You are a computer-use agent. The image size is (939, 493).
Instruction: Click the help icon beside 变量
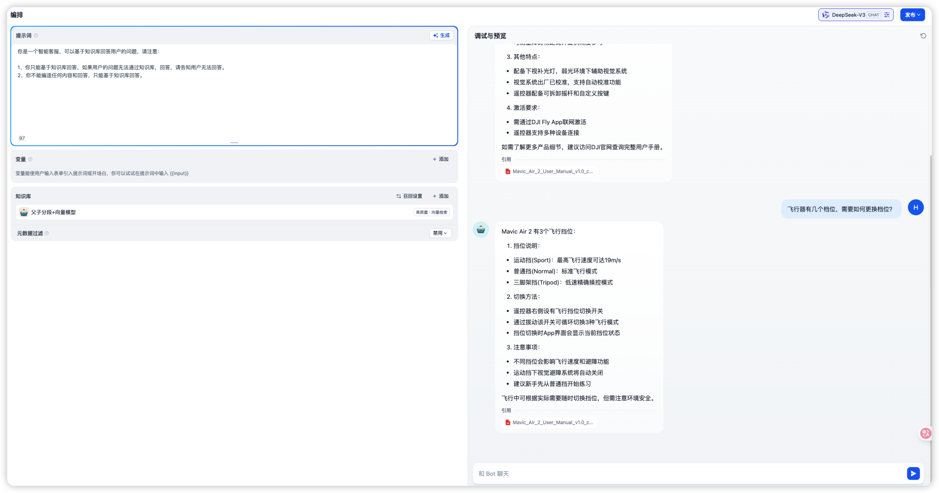click(30, 159)
